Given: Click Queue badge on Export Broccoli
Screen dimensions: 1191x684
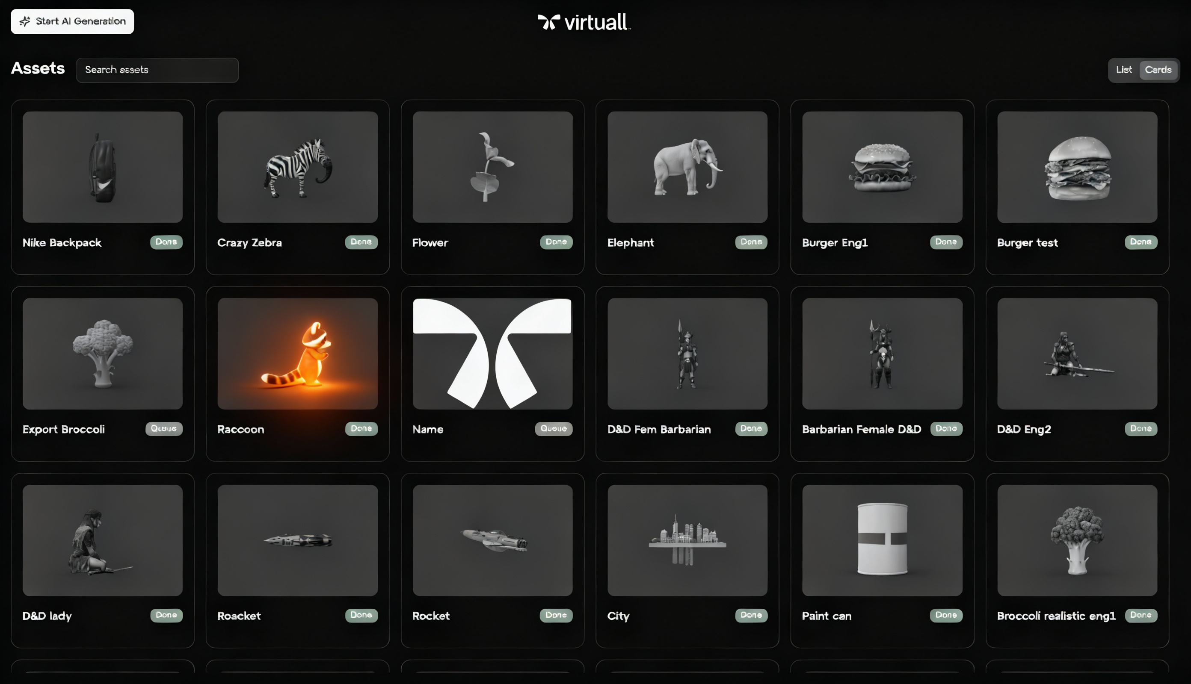Looking at the screenshot, I should tap(163, 428).
